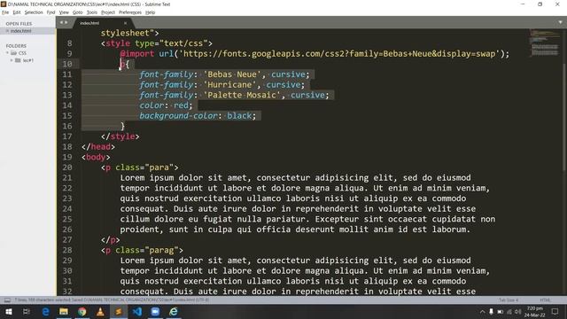Click the volume tray icon
567x319 pixels.
pos(517,311)
